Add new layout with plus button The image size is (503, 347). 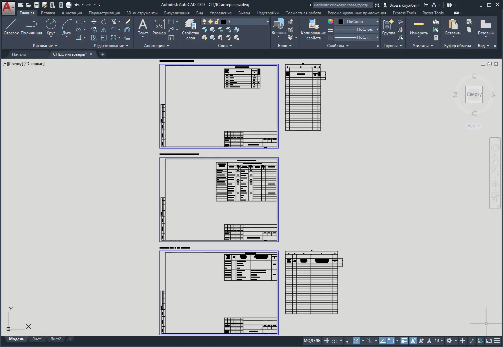70,339
